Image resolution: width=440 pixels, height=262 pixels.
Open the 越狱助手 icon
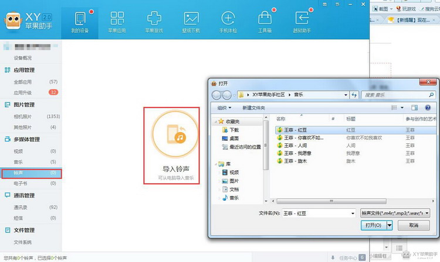point(302,19)
